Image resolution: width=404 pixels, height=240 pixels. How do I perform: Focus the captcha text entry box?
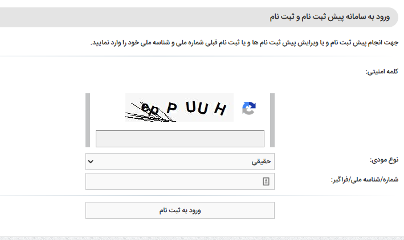[x=180, y=139]
